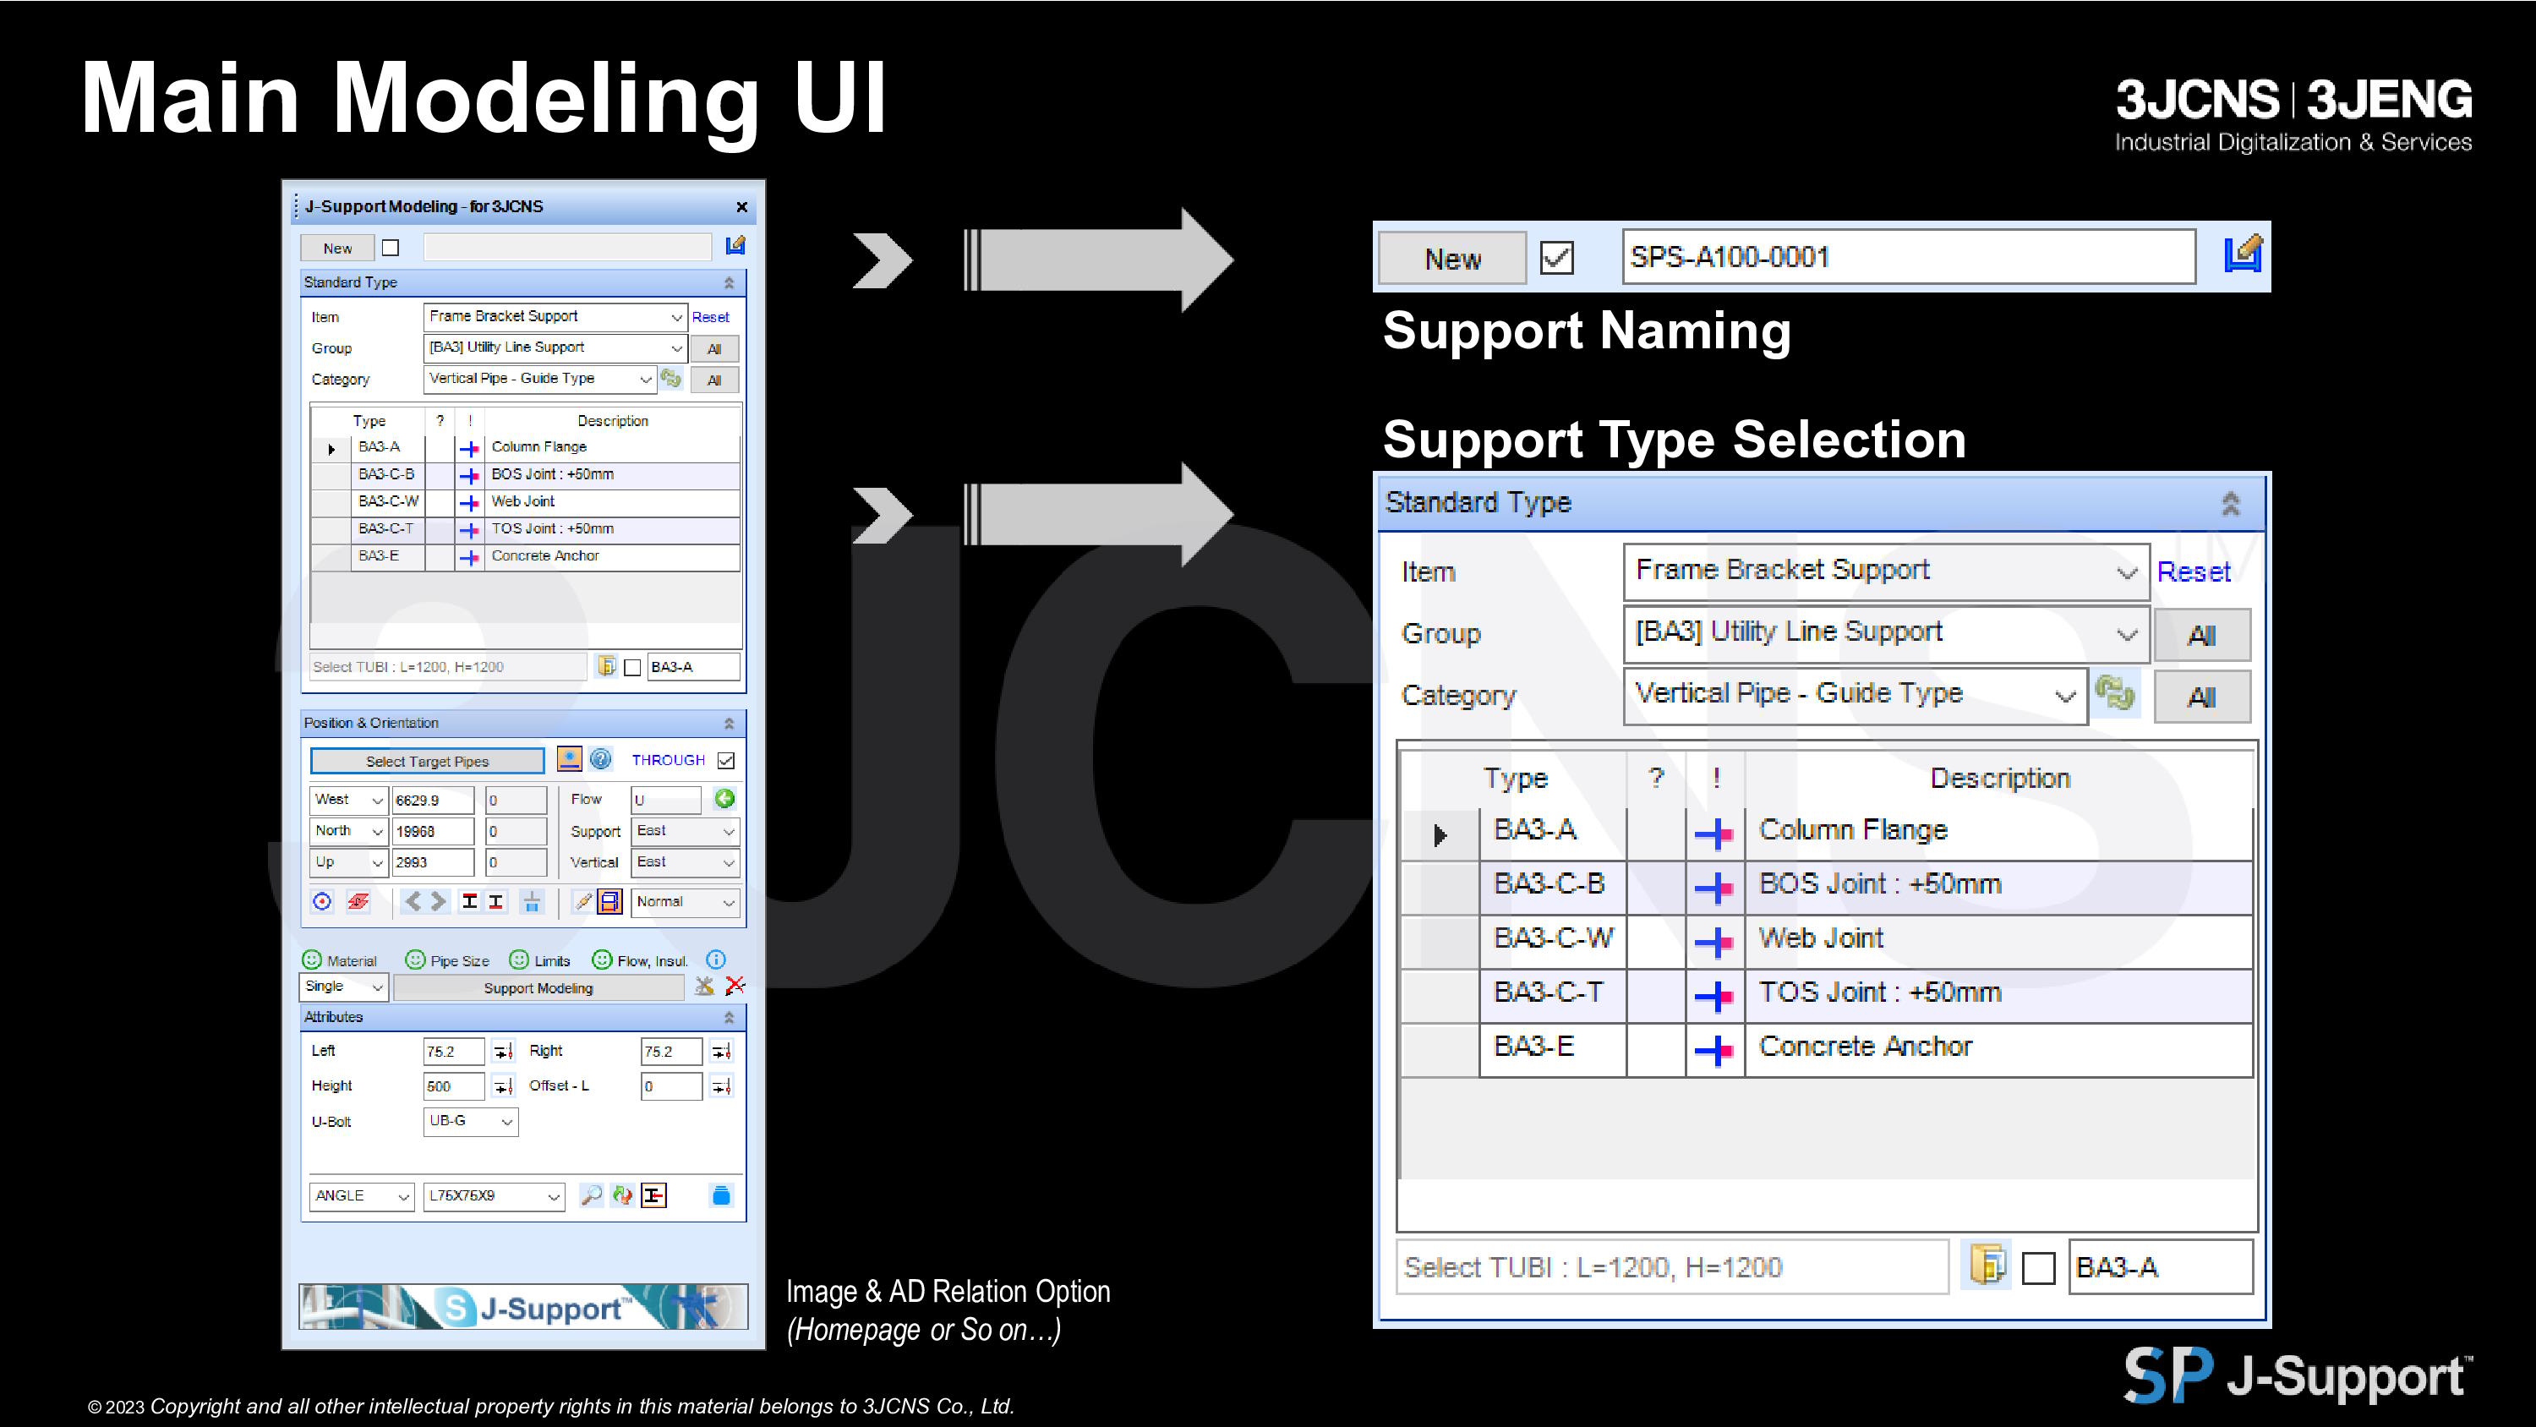This screenshot has width=2536, height=1427.
Task: Open the blue question mark help icon
Action: pos(600,759)
